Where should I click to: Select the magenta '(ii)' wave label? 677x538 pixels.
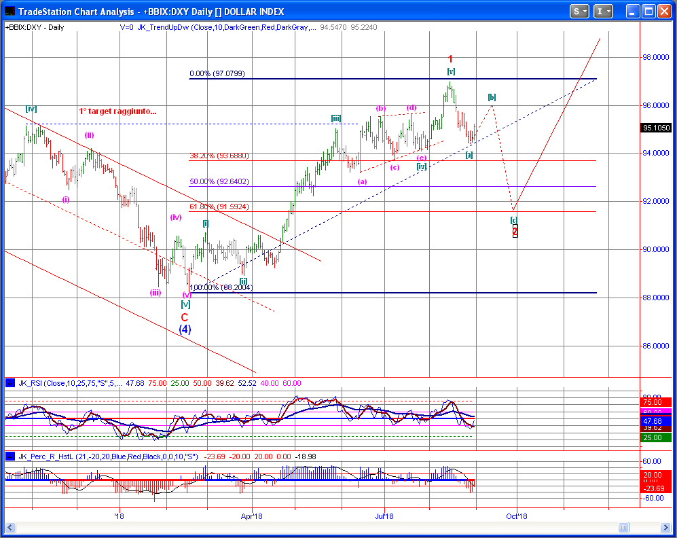(89, 134)
